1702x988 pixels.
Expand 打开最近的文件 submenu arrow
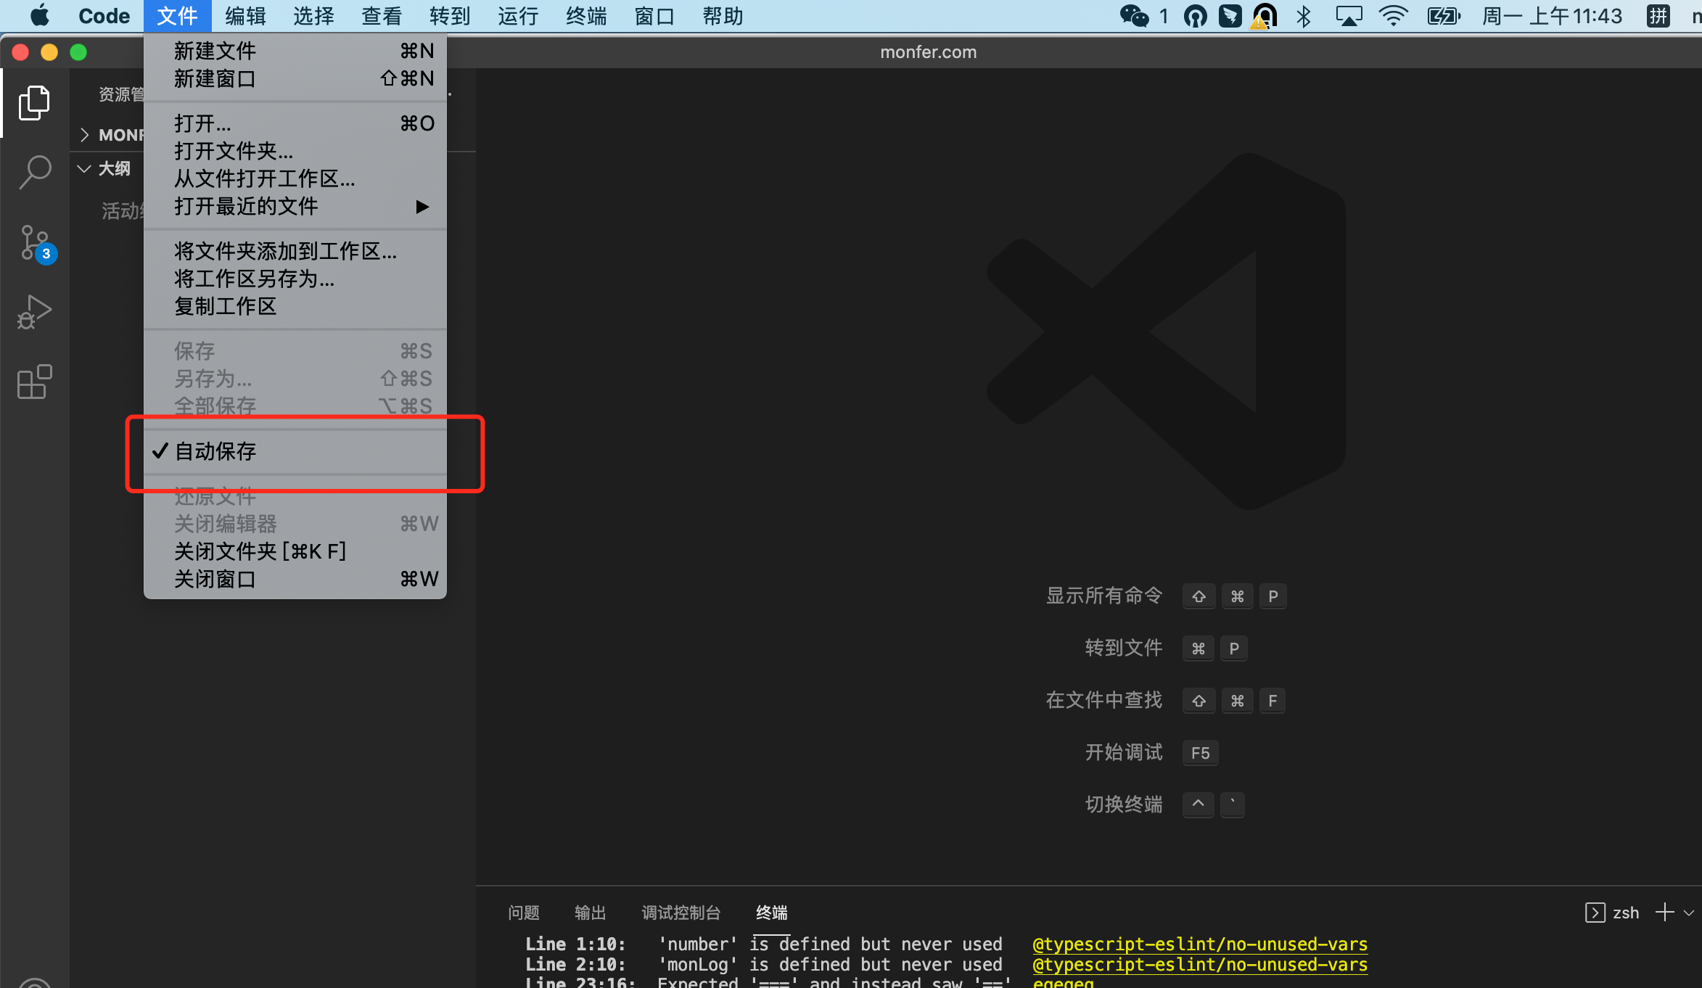coord(422,207)
